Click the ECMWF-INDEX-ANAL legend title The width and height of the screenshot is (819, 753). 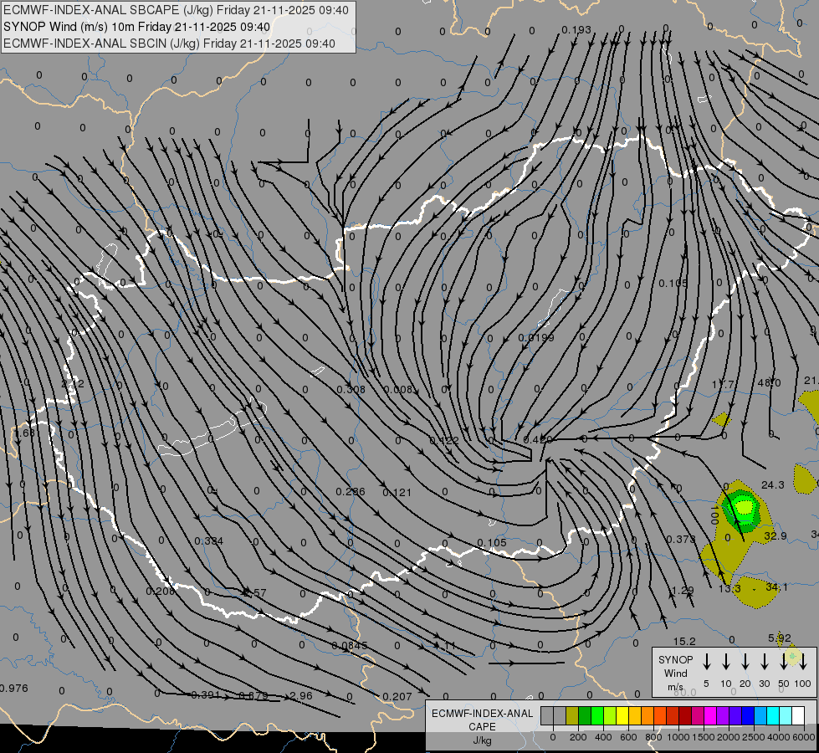click(483, 714)
